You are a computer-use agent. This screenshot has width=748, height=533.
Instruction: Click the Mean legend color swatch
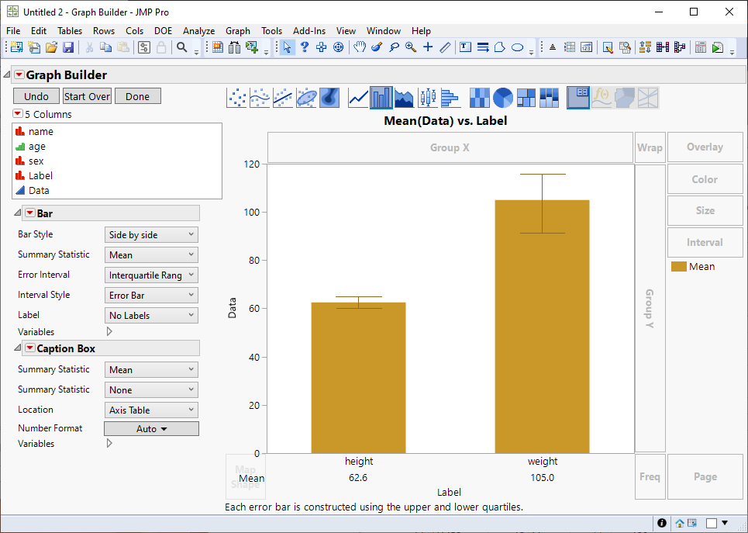(678, 266)
